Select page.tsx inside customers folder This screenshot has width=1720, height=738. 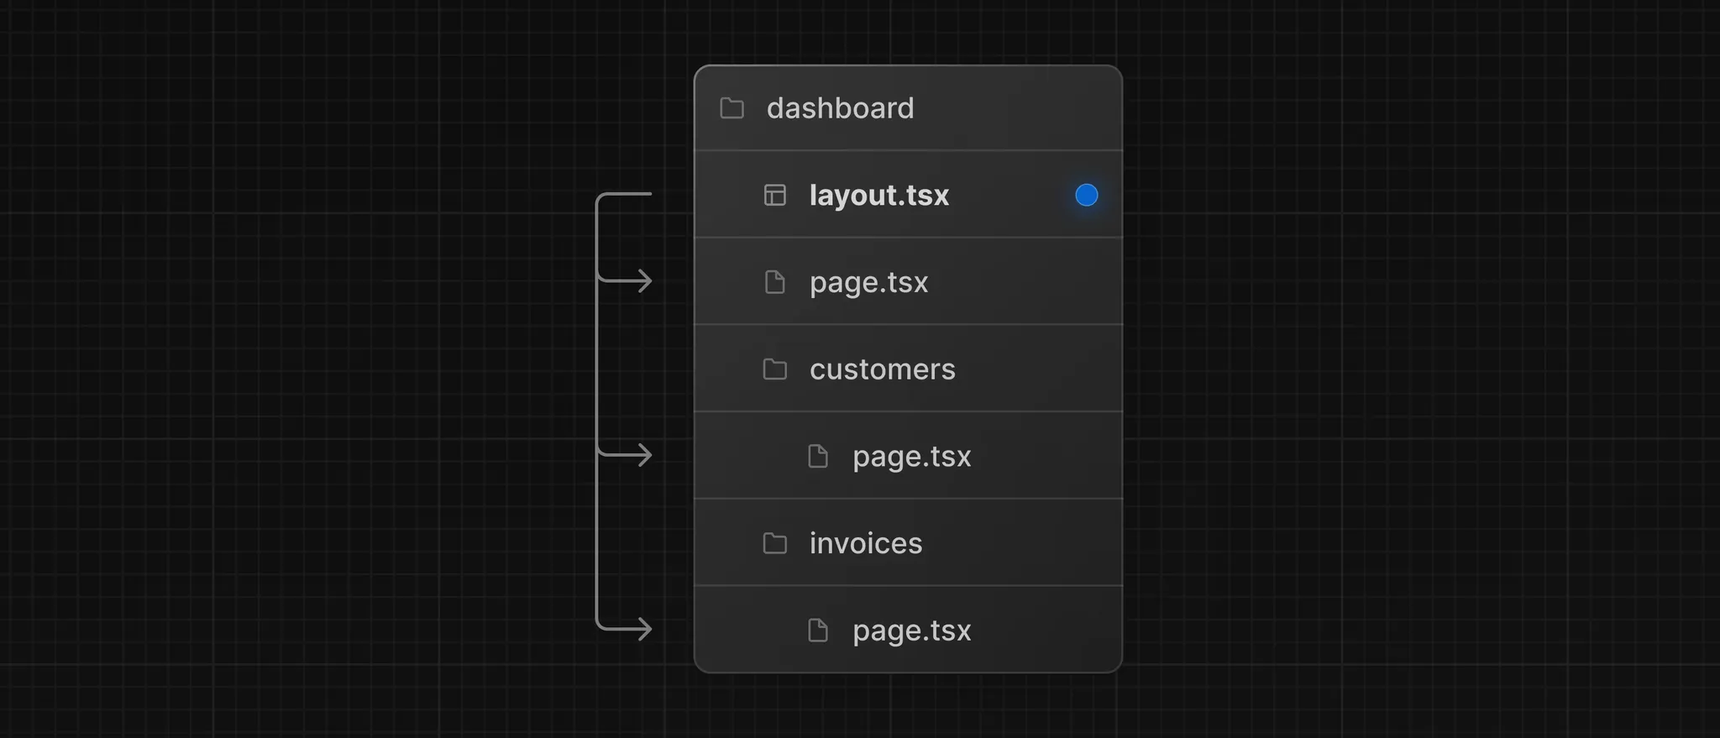click(911, 457)
